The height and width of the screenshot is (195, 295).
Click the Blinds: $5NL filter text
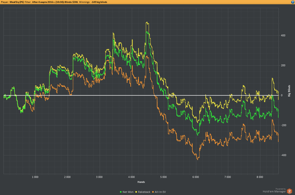(71, 2)
